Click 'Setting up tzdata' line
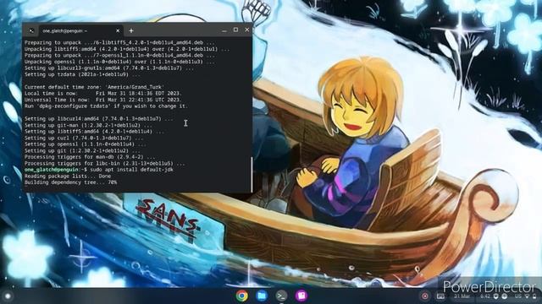Screen dimensions: 542x304 (x=82, y=74)
